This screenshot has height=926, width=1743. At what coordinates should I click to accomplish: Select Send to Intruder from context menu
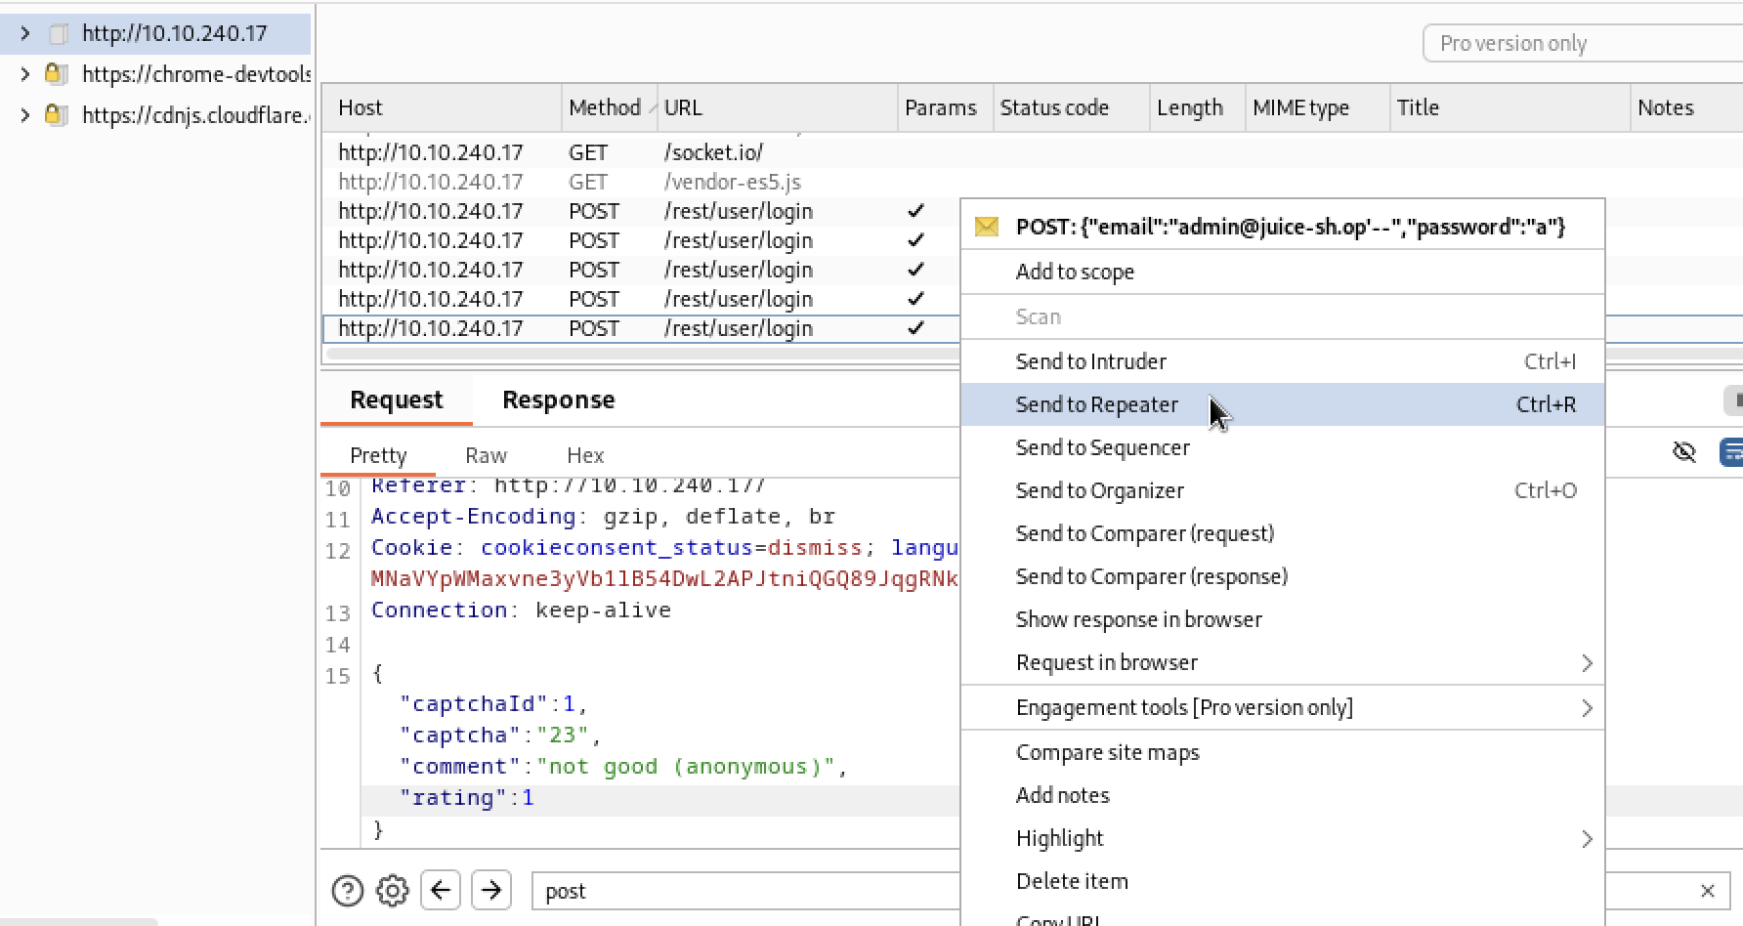click(x=1090, y=361)
